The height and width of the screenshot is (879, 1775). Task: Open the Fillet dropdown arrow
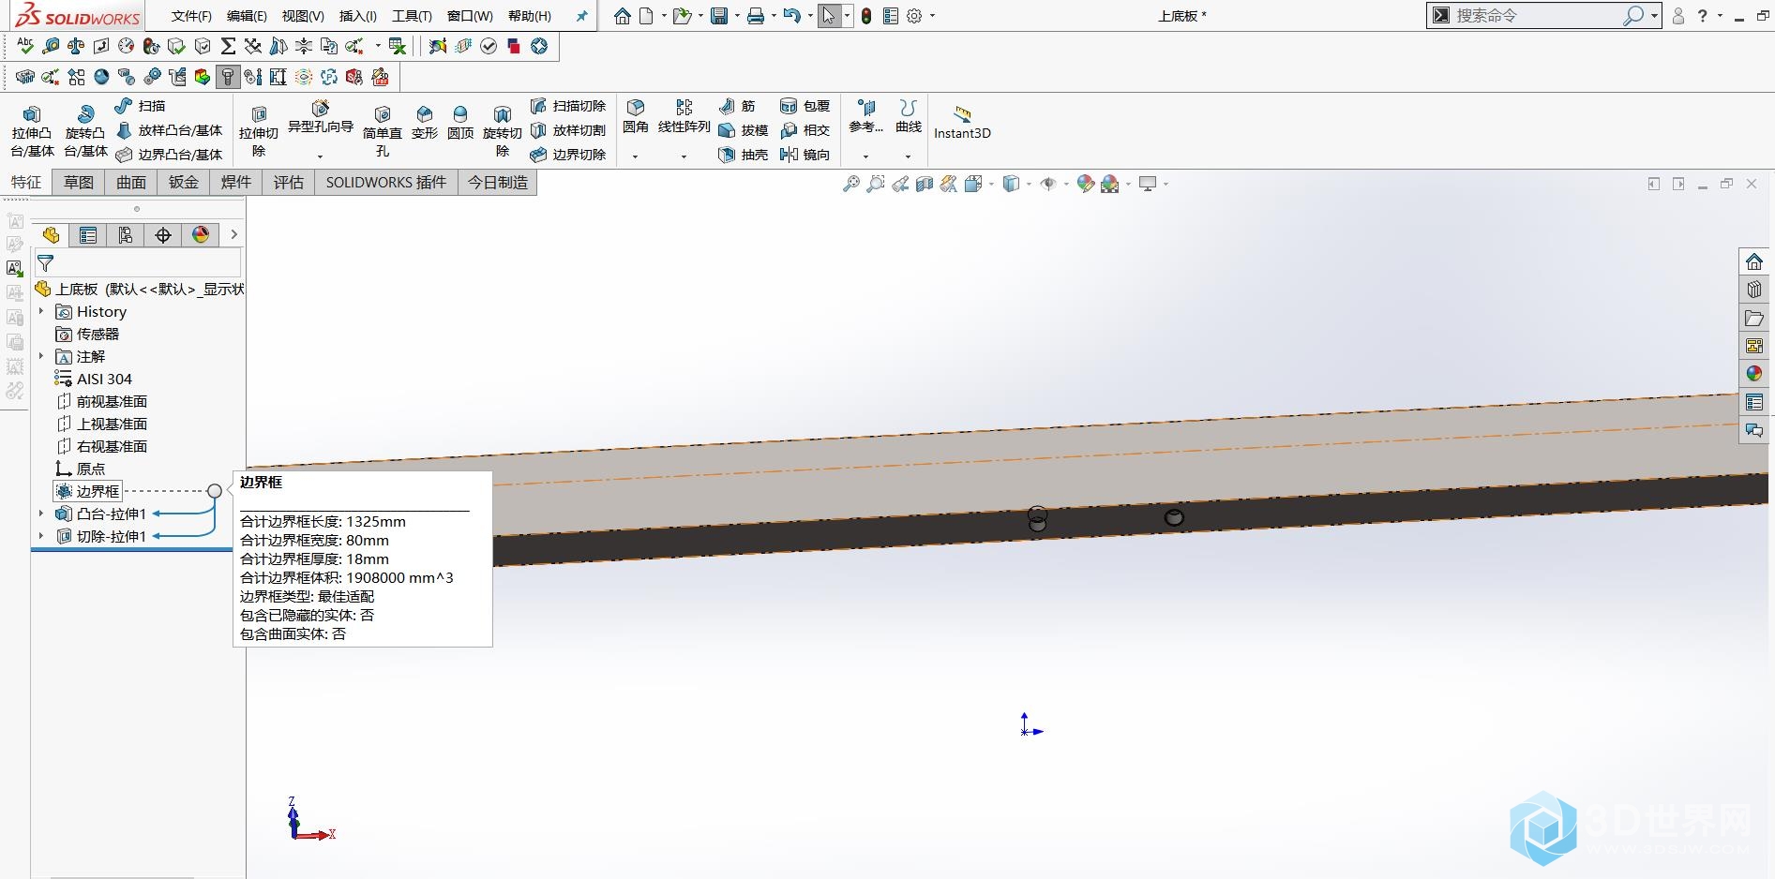635,156
